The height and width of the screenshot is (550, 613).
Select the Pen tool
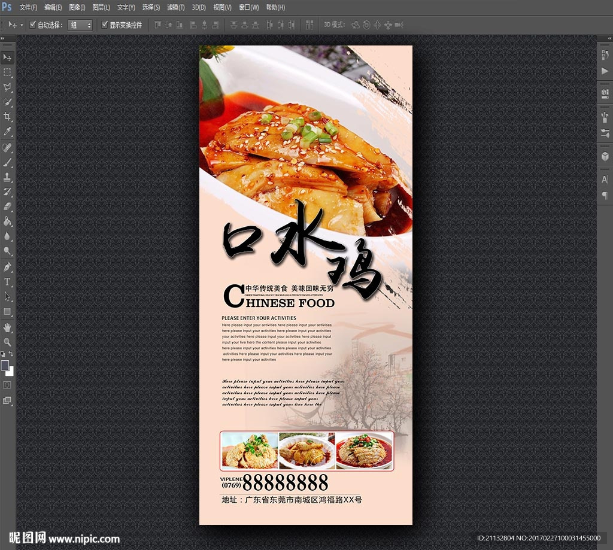click(7, 267)
